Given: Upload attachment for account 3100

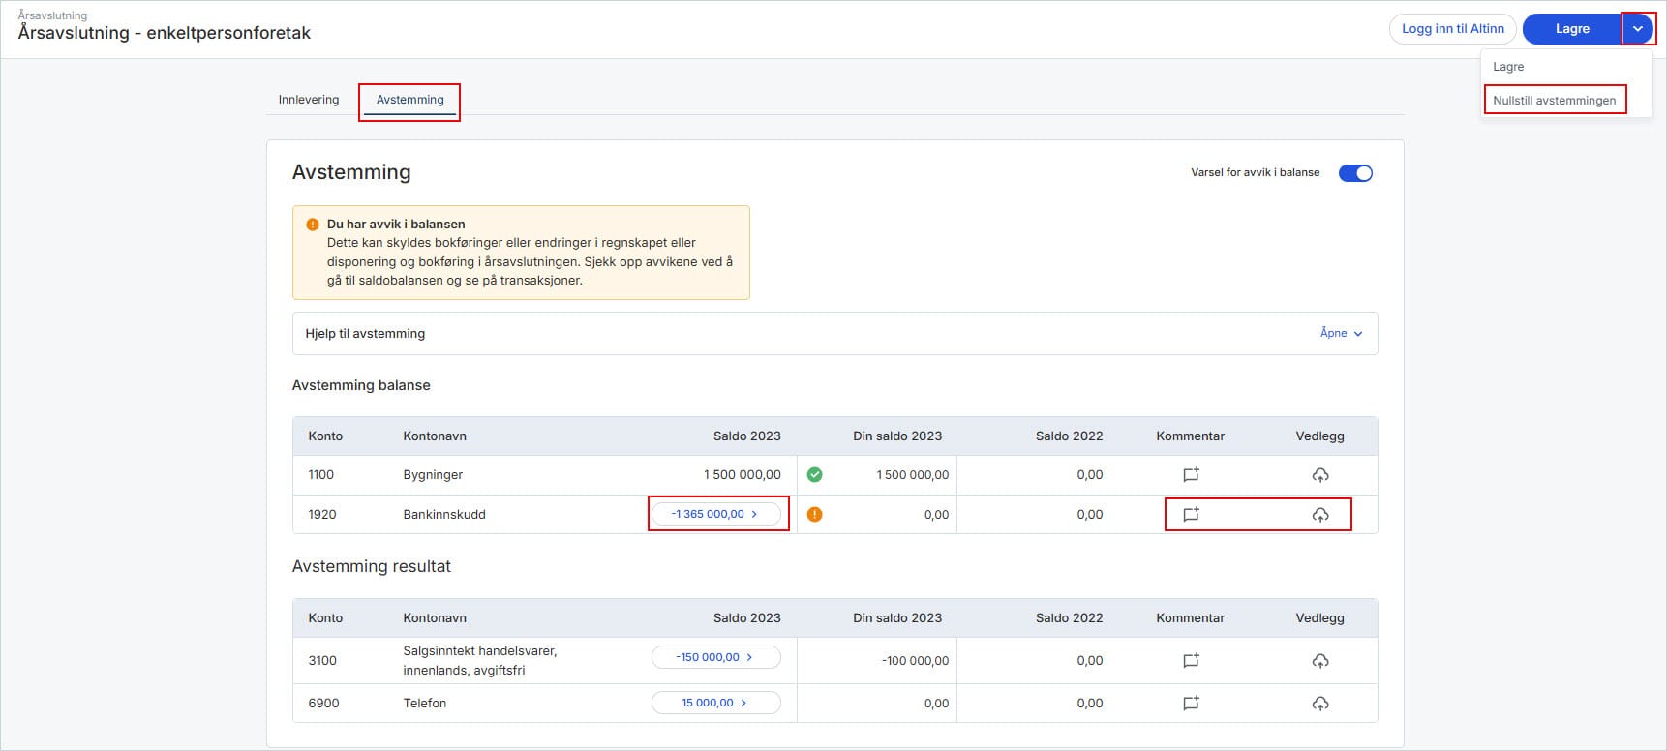Looking at the screenshot, I should [x=1319, y=661].
